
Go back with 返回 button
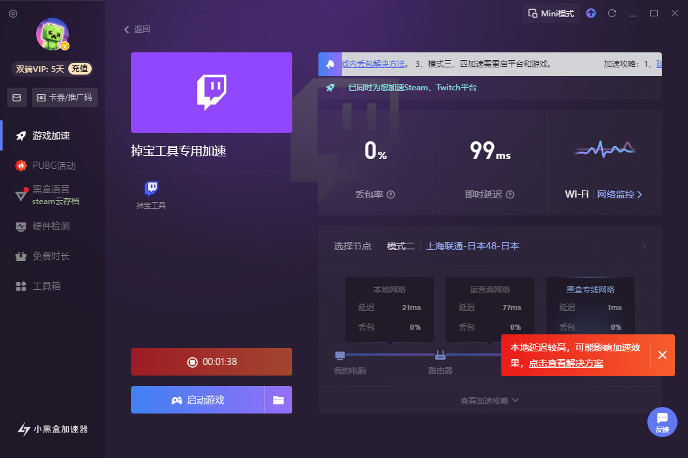point(138,29)
